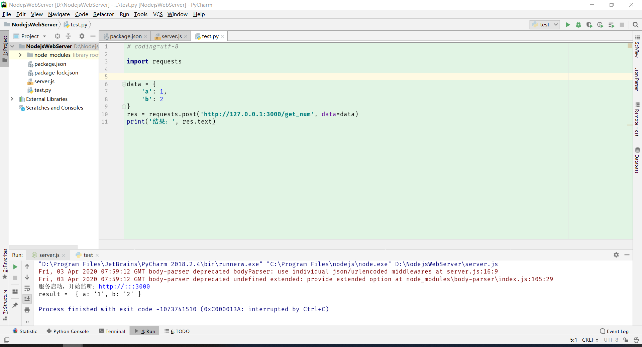Image resolution: width=642 pixels, height=347 pixels.
Task: Toggle soft-wrap in Run console
Action: pos(27,288)
